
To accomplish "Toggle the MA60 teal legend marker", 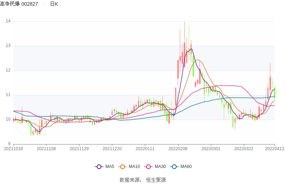I will [x=174, y=167].
